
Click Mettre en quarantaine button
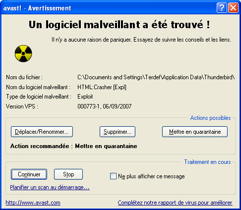[x=195, y=132]
